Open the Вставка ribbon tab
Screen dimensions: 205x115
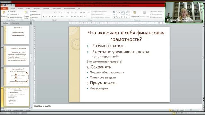coord(20,9)
